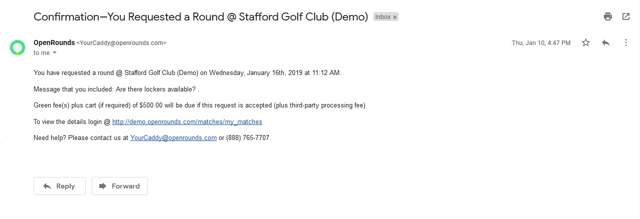Open email in new window icon
The height and width of the screenshot is (219, 640).
pyautogui.click(x=626, y=16)
